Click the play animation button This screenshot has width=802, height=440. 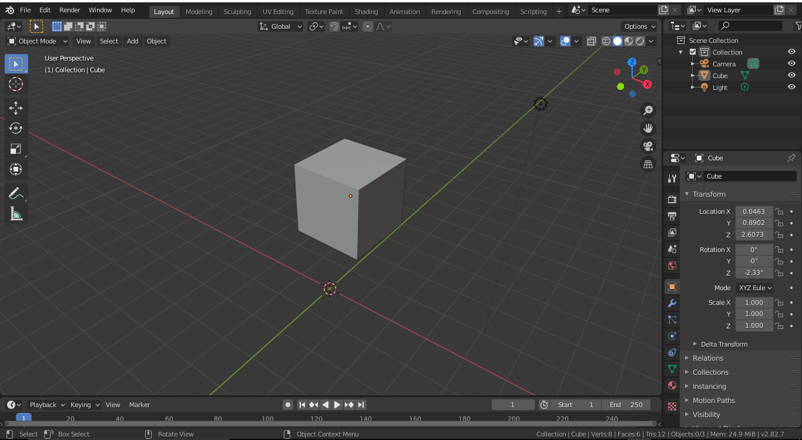pos(337,405)
